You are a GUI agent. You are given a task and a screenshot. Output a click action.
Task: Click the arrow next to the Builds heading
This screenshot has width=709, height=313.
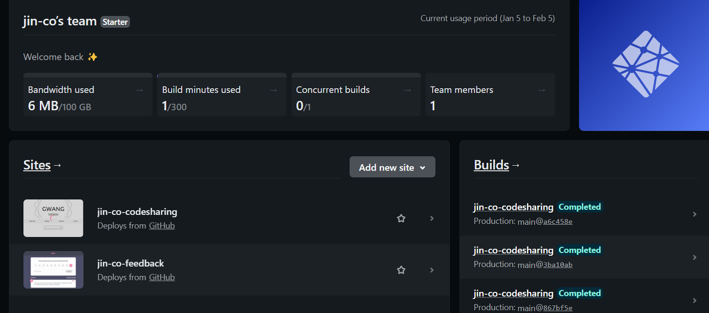click(516, 165)
